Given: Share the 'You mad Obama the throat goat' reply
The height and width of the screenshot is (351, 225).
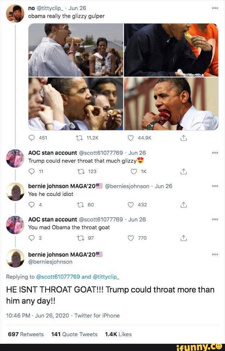Looking at the screenshot, I should [183, 238].
